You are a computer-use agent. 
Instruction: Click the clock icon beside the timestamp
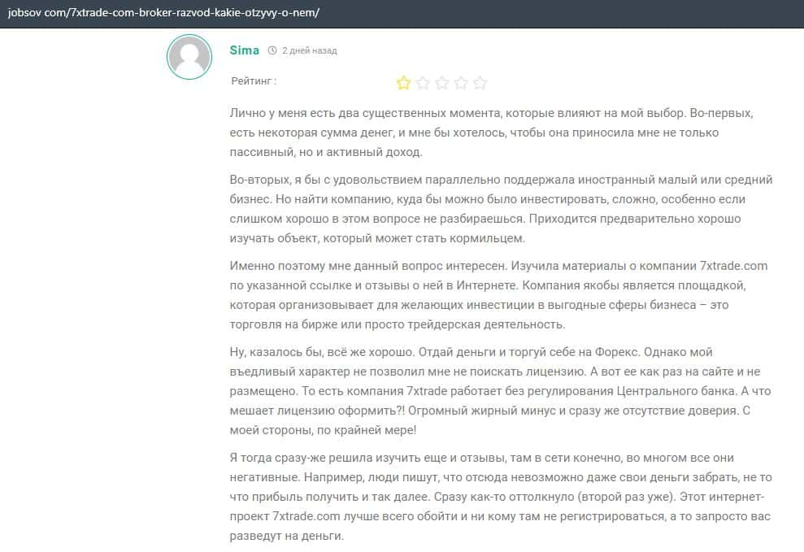tap(272, 50)
